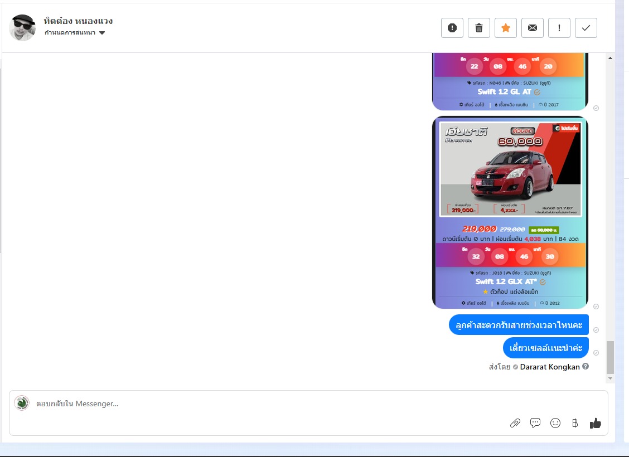Send a thumbs-up like
The width and height of the screenshot is (629, 457).
(596, 423)
